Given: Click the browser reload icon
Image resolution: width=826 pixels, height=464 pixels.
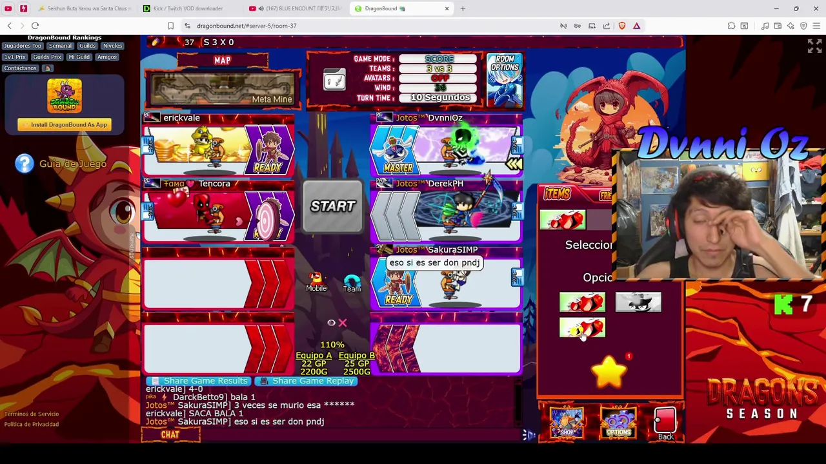Looking at the screenshot, I should (x=35, y=26).
